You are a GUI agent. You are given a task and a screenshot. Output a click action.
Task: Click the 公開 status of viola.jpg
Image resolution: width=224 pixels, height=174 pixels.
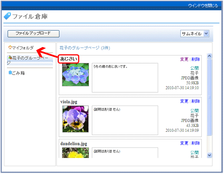(194, 111)
